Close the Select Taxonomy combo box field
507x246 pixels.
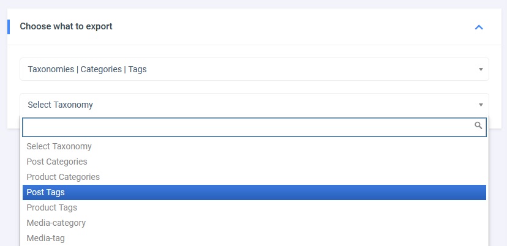245,105
